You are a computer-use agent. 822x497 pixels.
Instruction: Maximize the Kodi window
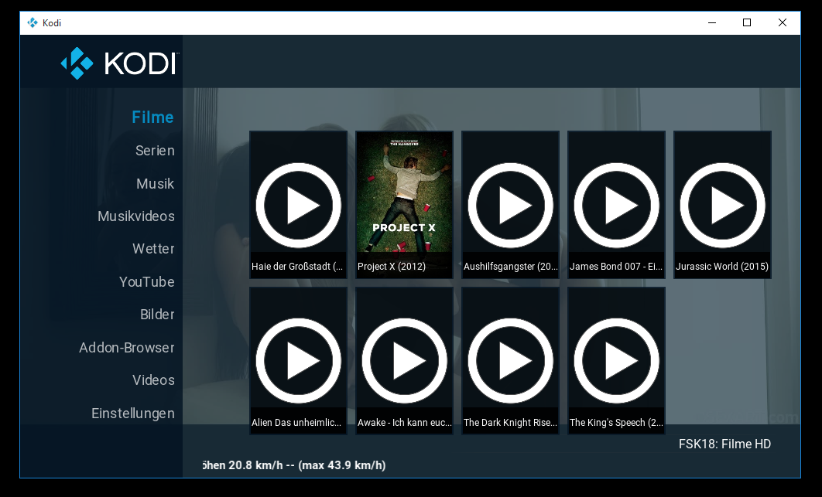coord(747,22)
